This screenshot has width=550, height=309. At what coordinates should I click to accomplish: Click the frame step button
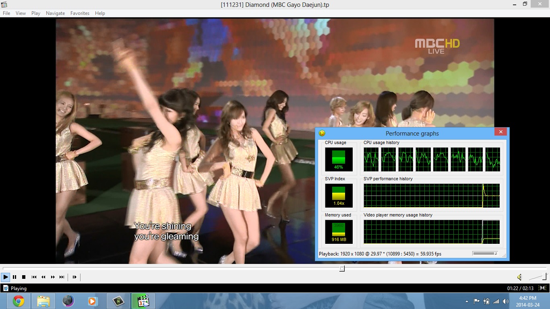74,277
